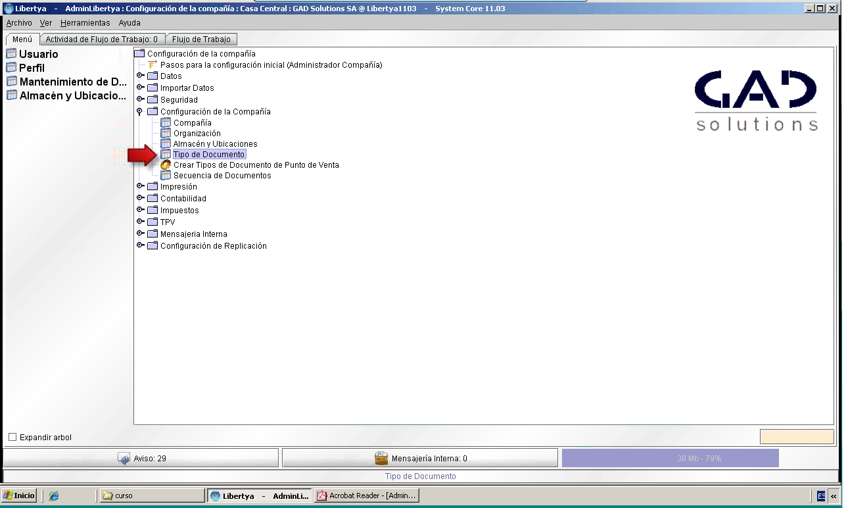Click the ES language indicator in tray
The width and height of the screenshot is (848, 508).
point(821,495)
